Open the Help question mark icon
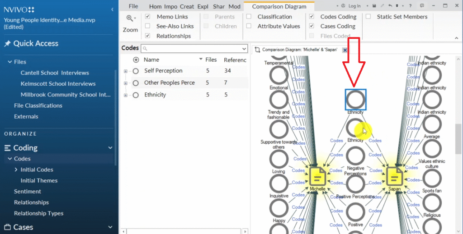The image size is (463, 234). click(x=410, y=6)
